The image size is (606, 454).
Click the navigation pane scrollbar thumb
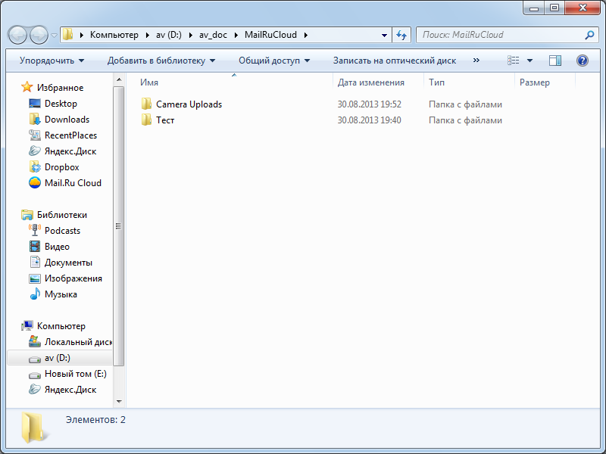(x=119, y=226)
